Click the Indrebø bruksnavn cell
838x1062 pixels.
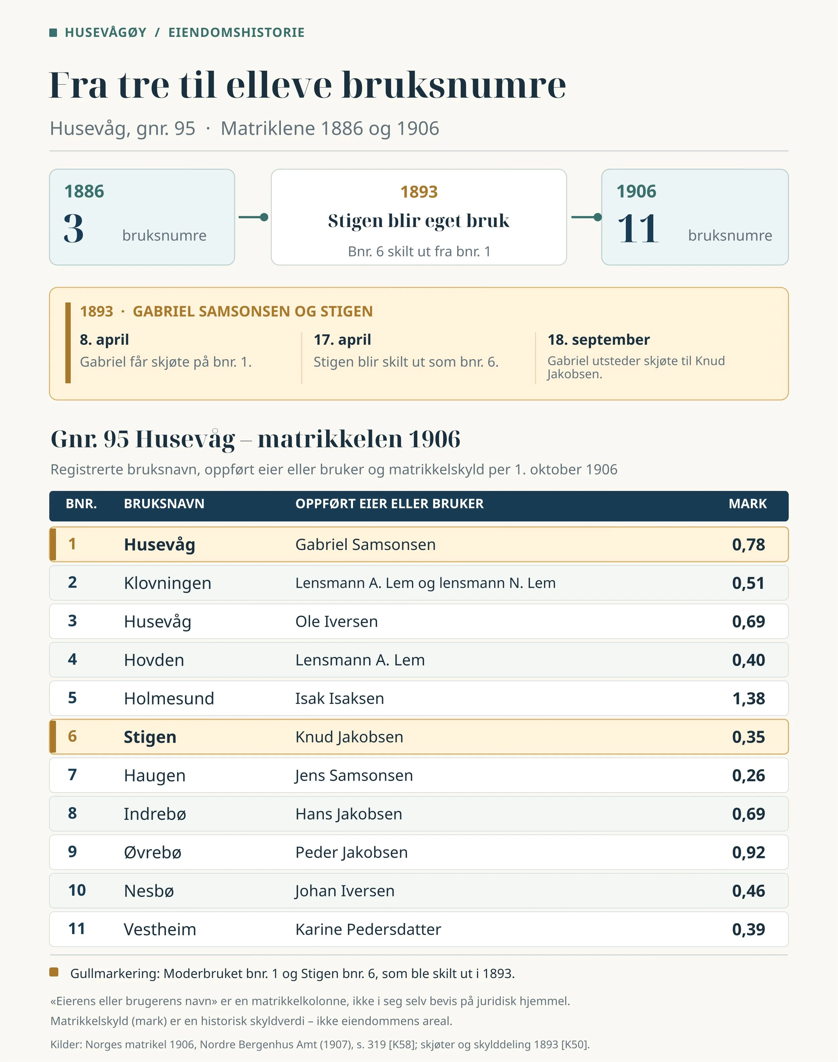pos(155,814)
